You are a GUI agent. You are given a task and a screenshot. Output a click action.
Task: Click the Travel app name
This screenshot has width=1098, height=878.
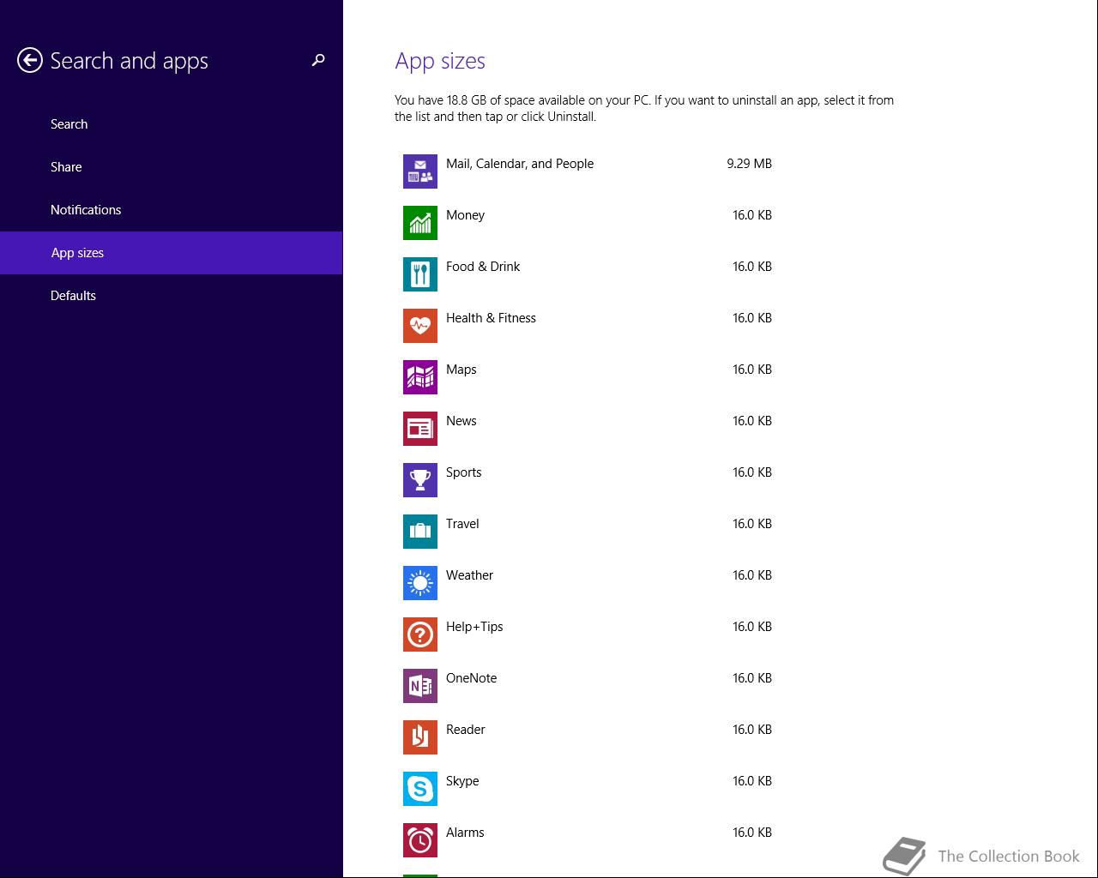click(x=462, y=524)
